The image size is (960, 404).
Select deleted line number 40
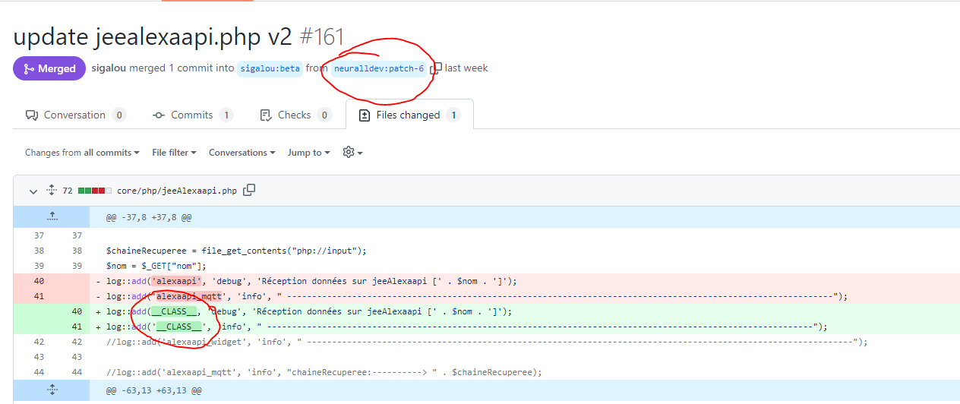(x=39, y=281)
